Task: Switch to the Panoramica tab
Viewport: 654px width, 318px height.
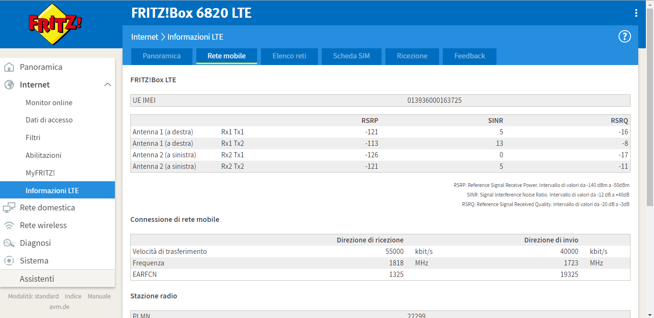Action: click(161, 56)
